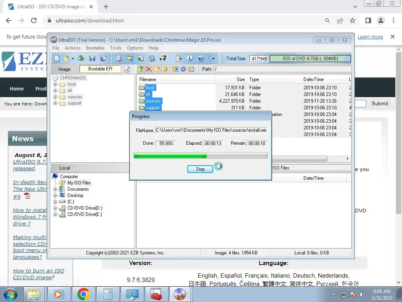402x302 pixels.
Task: Select the CHRISMAGIC root node
Action: [73, 78]
